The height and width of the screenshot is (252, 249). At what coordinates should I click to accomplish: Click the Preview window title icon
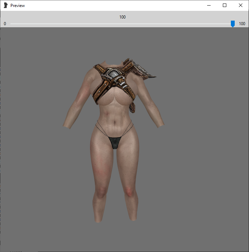[6, 5]
